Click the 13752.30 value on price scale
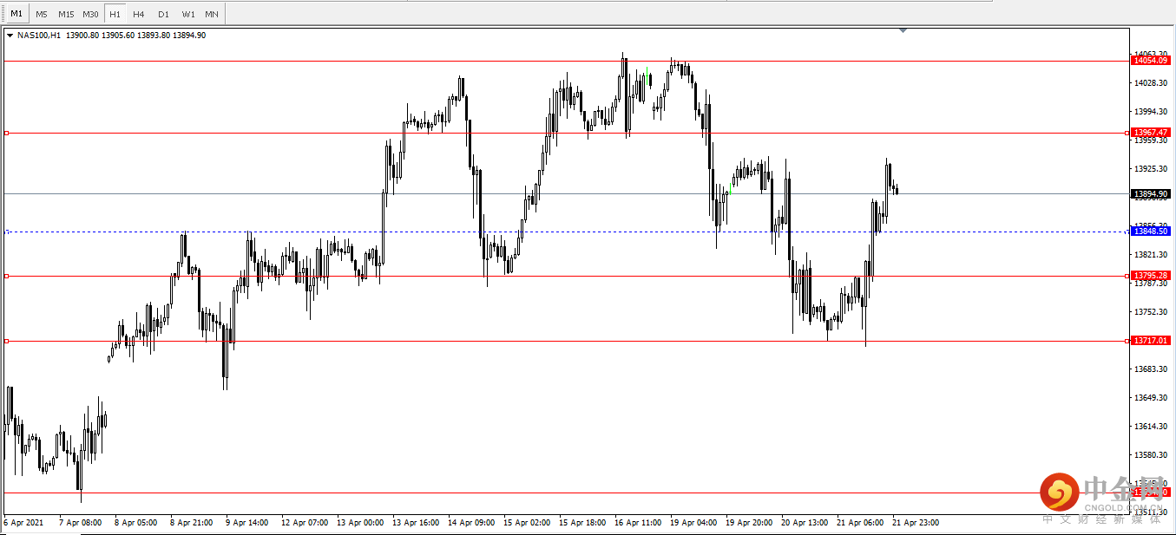 pyautogui.click(x=1150, y=311)
